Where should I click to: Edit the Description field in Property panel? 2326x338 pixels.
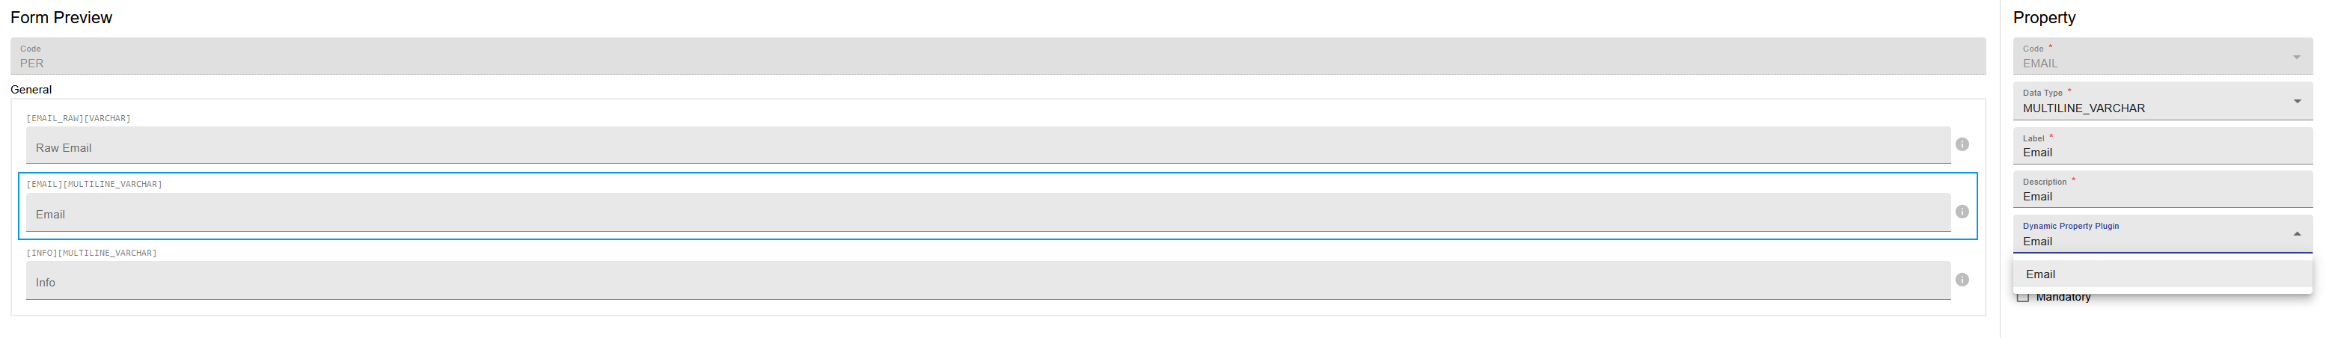tap(2161, 190)
